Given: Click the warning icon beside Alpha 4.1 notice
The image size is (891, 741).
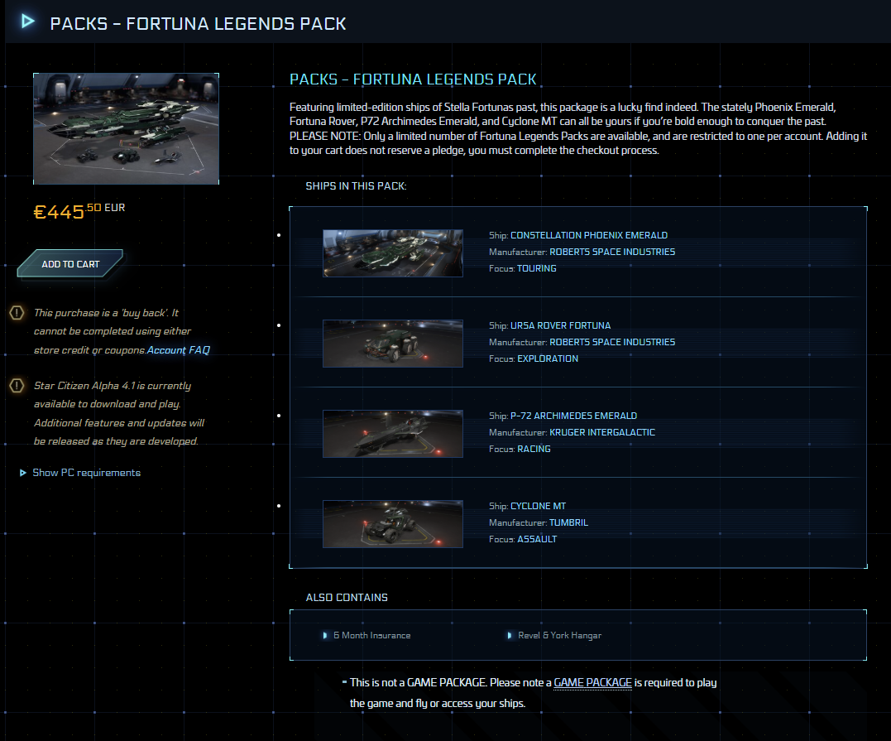Looking at the screenshot, I should click(x=17, y=386).
